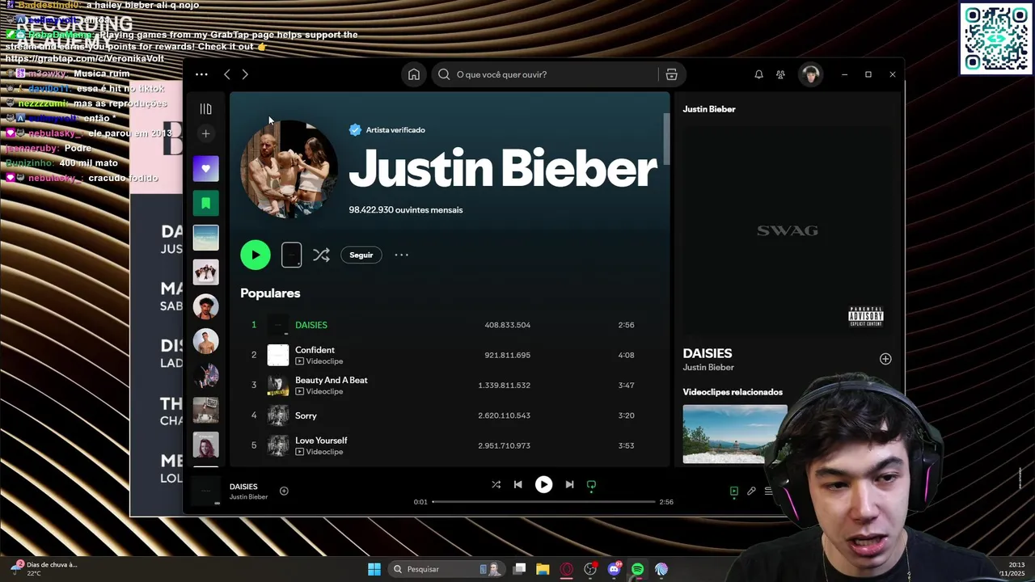Screen dimensions: 1035x582
Task: Open the weather widget Dias de chuva
Action: click(x=44, y=569)
